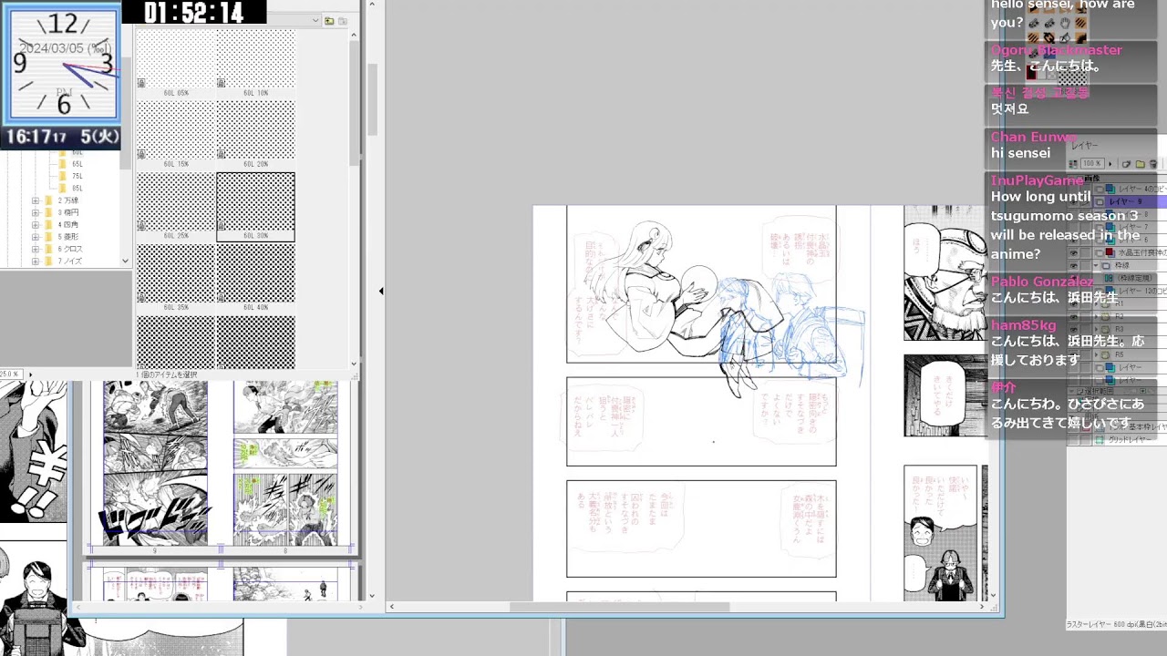This screenshot has width=1167, height=656.
Task: Expand the 7 ノイズ folder node
Action: point(36,261)
